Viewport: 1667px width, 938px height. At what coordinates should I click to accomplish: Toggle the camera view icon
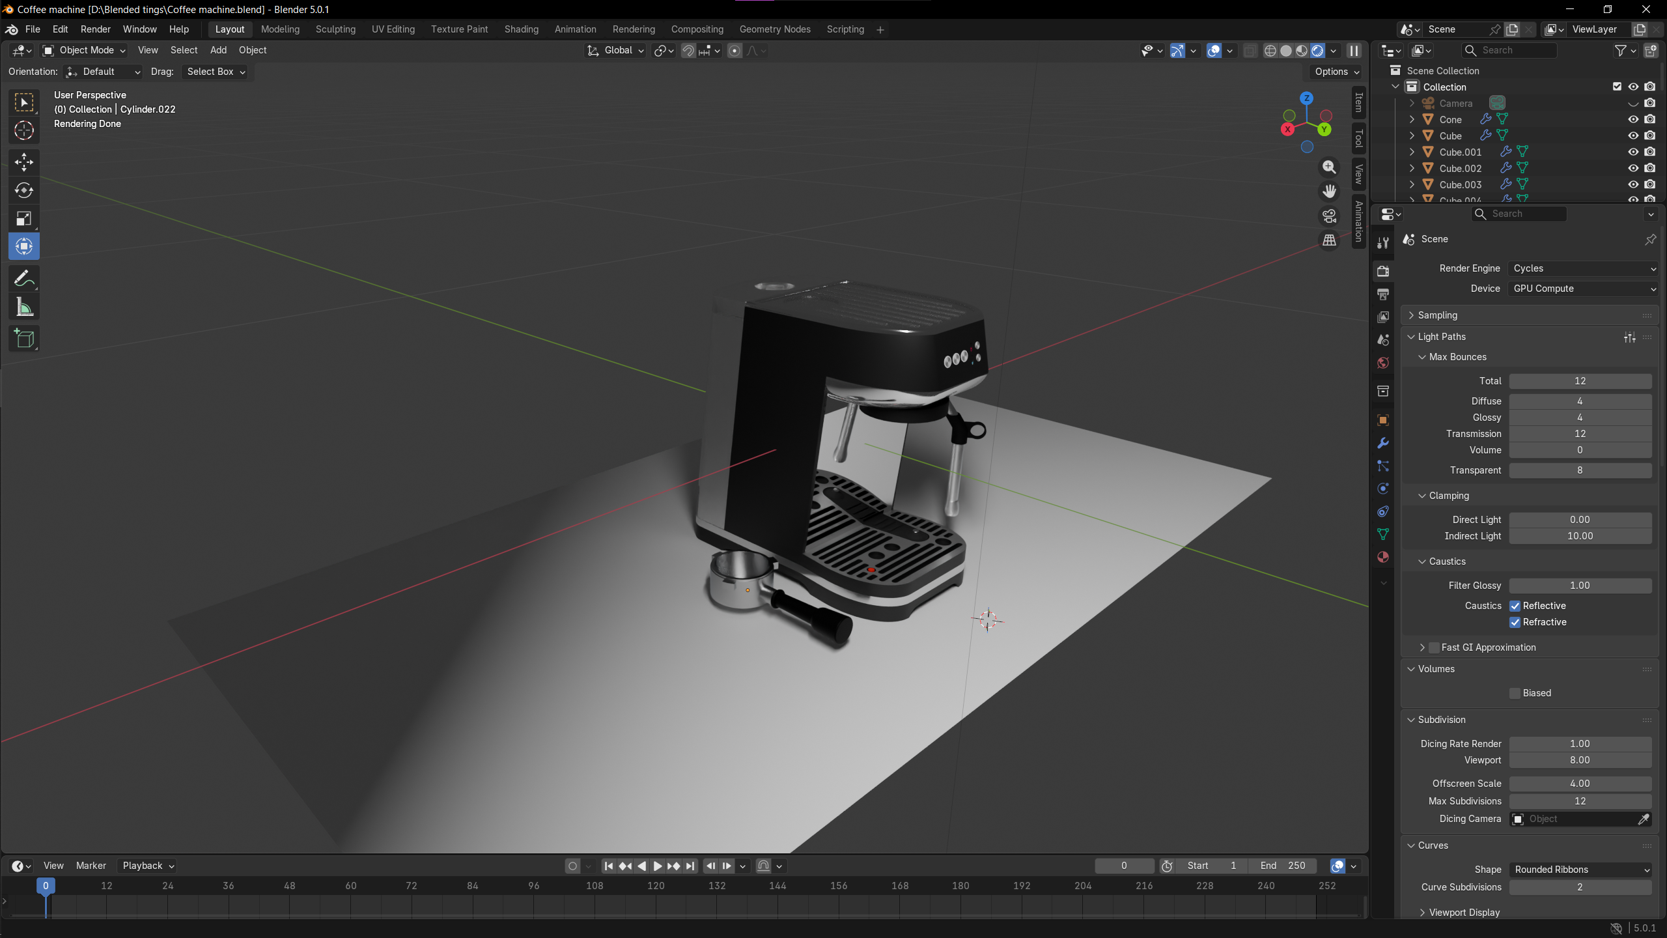[1329, 216]
